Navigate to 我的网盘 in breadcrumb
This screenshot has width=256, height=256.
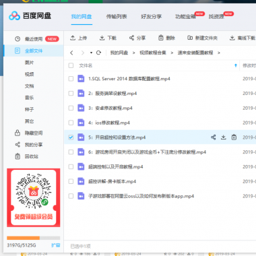click(119, 53)
